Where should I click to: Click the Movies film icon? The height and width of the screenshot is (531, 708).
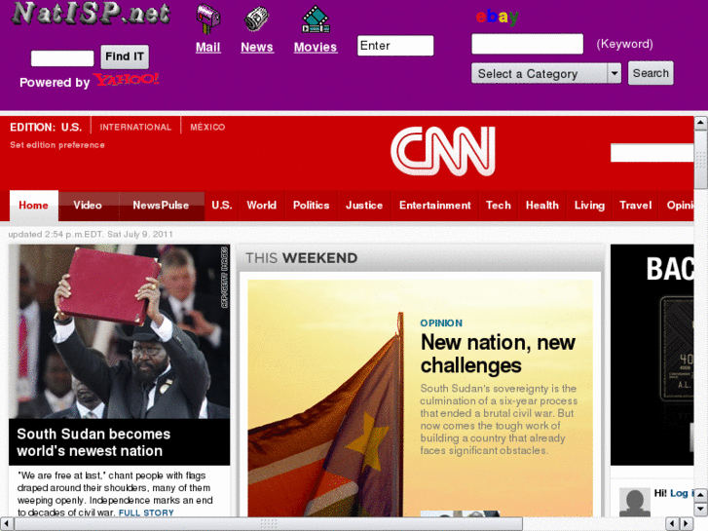[x=316, y=19]
